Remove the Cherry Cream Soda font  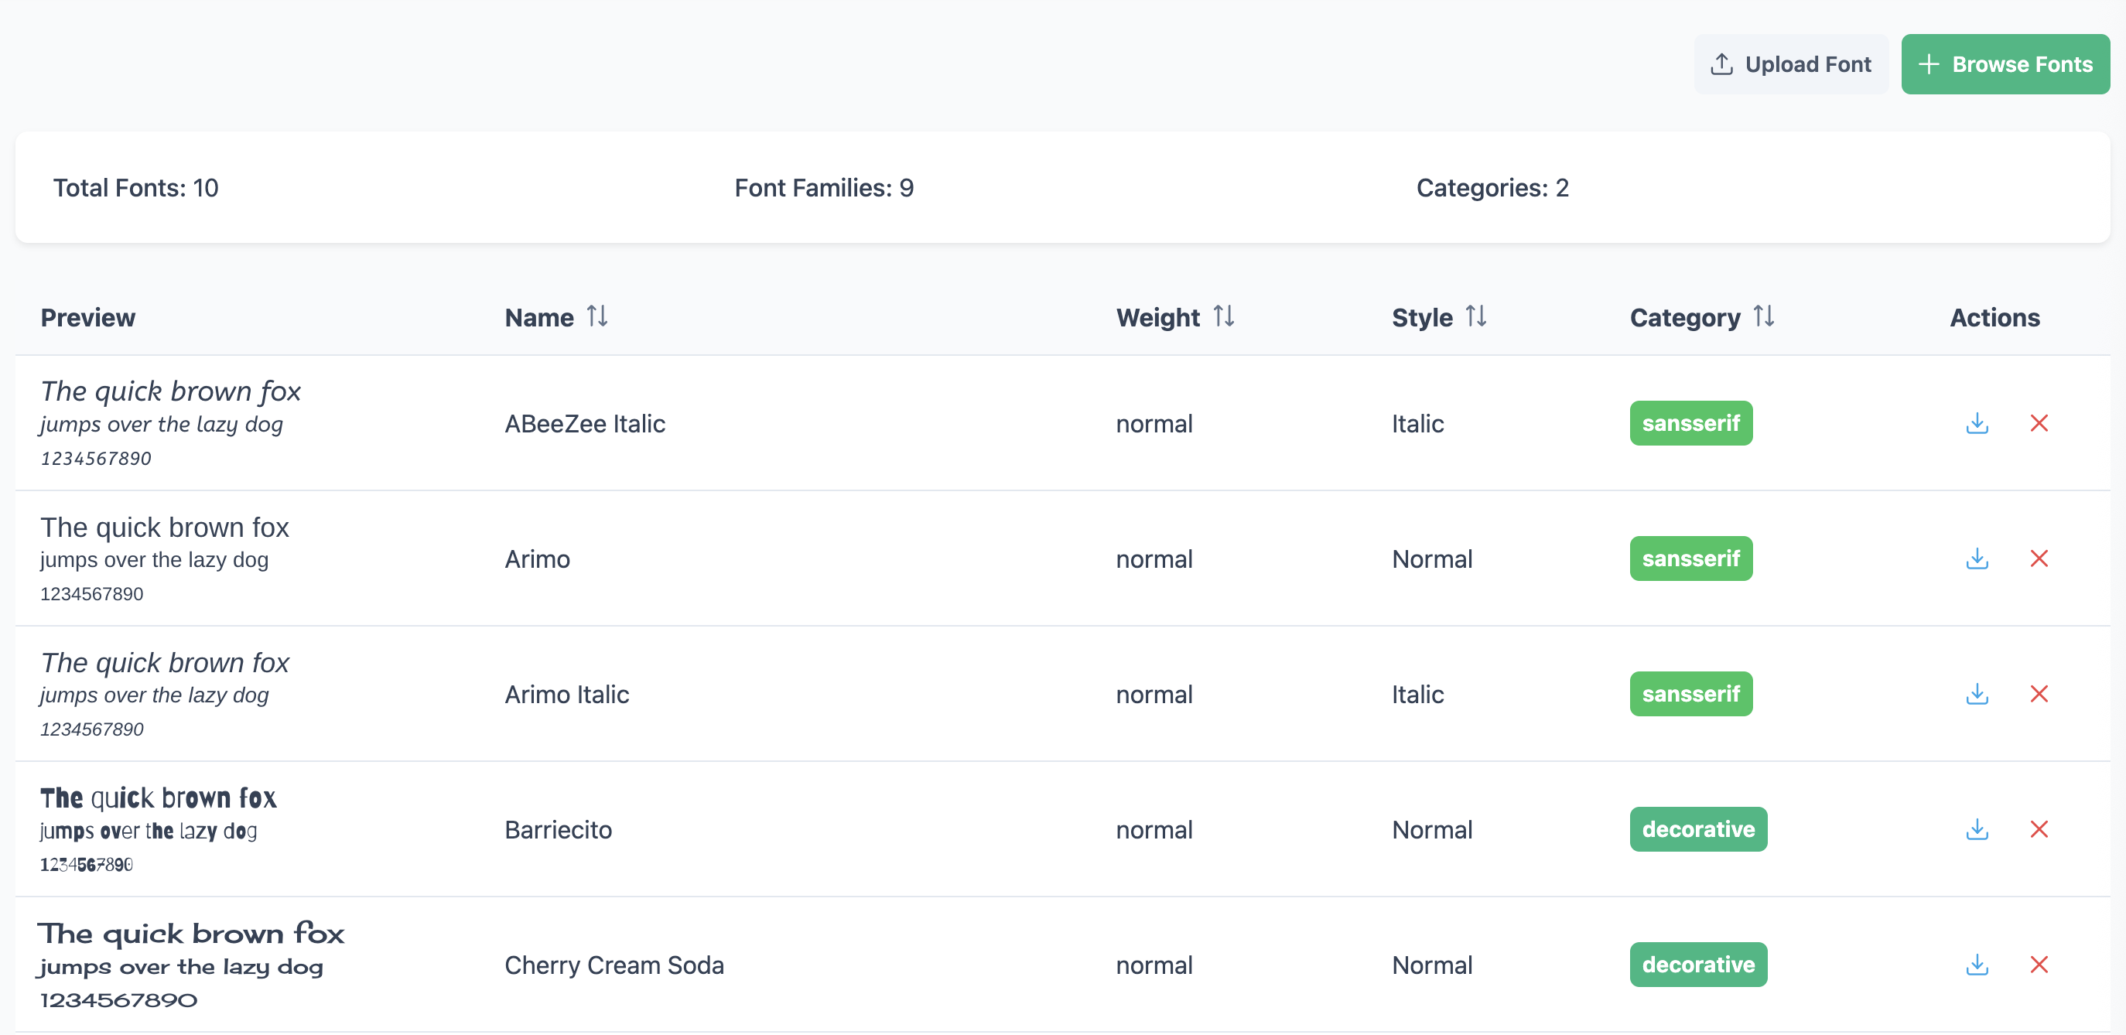click(x=2039, y=965)
